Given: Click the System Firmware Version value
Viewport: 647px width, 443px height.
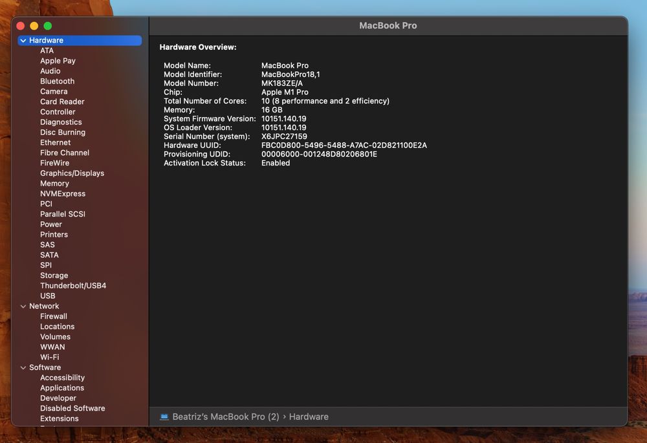Looking at the screenshot, I should click(x=284, y=119).
